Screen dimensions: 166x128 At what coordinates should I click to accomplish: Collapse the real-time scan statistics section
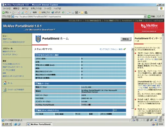click(37, 55)
